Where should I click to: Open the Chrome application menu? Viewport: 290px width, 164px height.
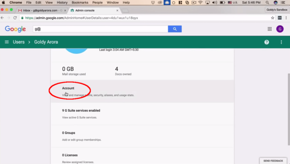coord(16,3)
